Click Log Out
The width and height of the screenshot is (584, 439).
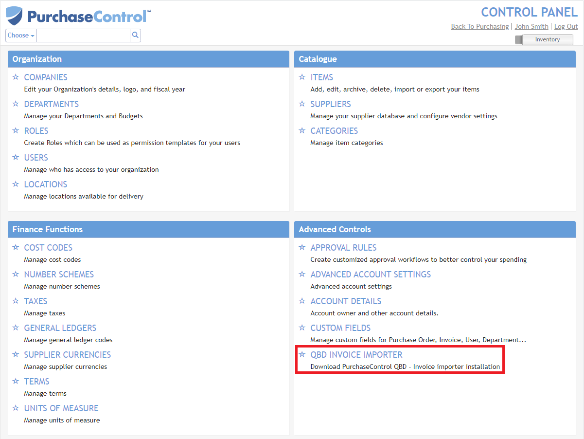click(566, 26)
